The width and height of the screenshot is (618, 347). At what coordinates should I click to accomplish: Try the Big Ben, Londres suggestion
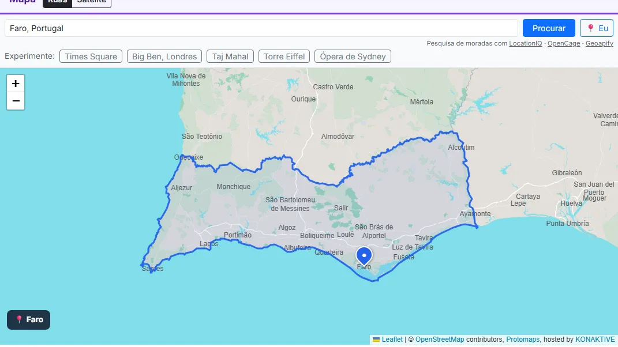[x=164, y=56]
